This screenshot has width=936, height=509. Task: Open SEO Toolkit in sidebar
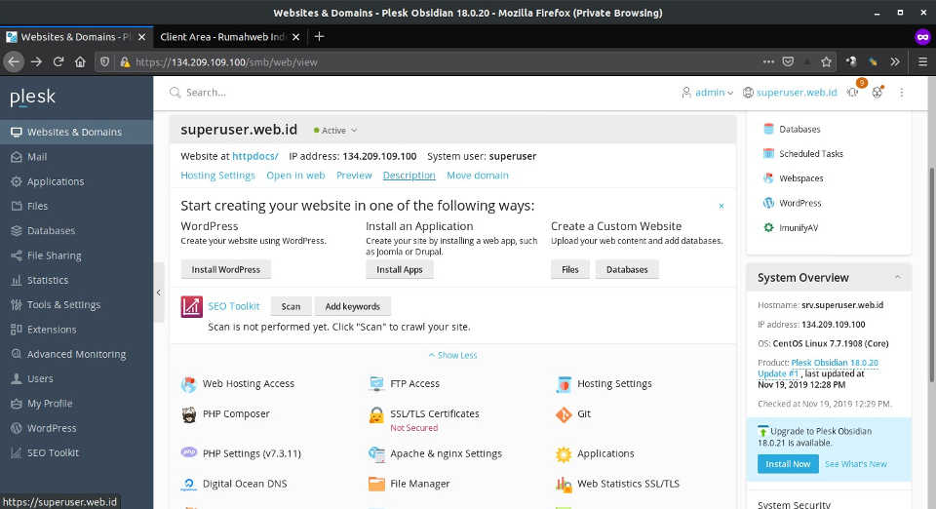76,452
